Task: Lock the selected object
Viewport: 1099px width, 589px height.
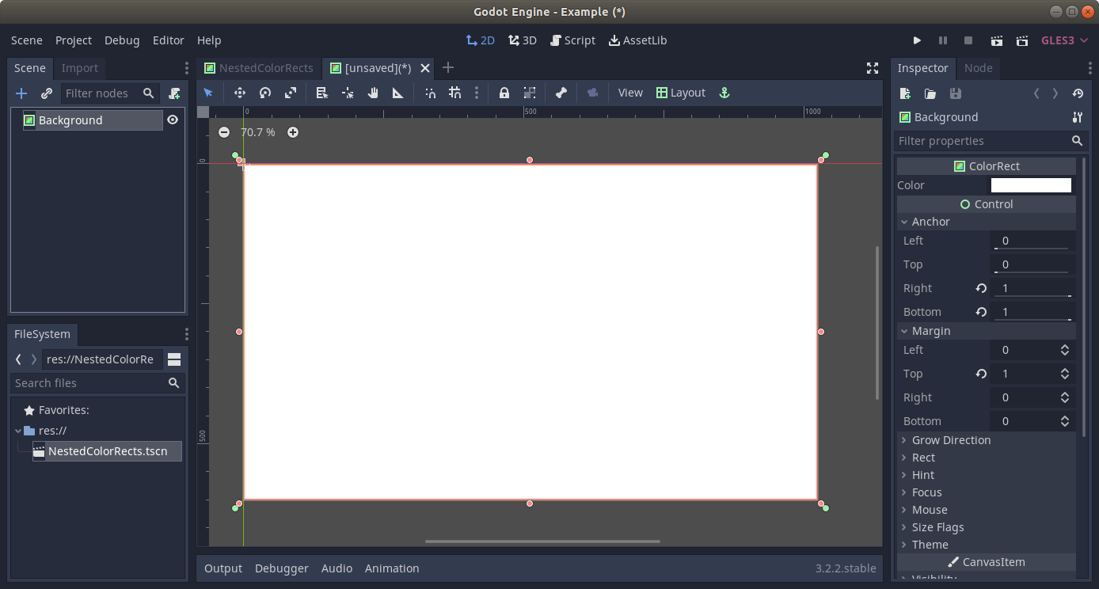Action: coord(504,93)
